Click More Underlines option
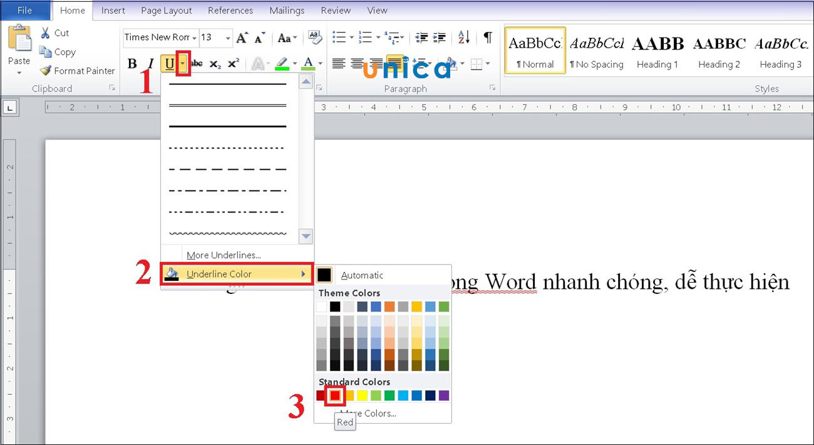 click(224, 255)
